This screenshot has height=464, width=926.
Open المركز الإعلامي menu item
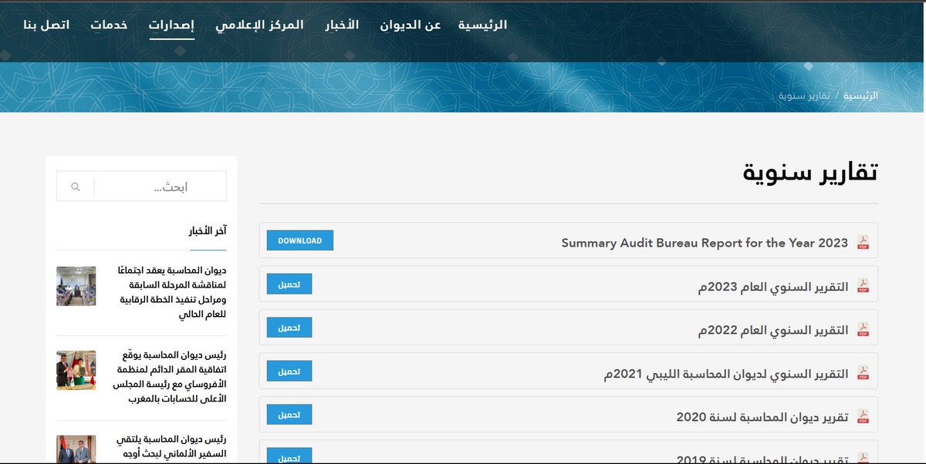click(x=259, y=25)
